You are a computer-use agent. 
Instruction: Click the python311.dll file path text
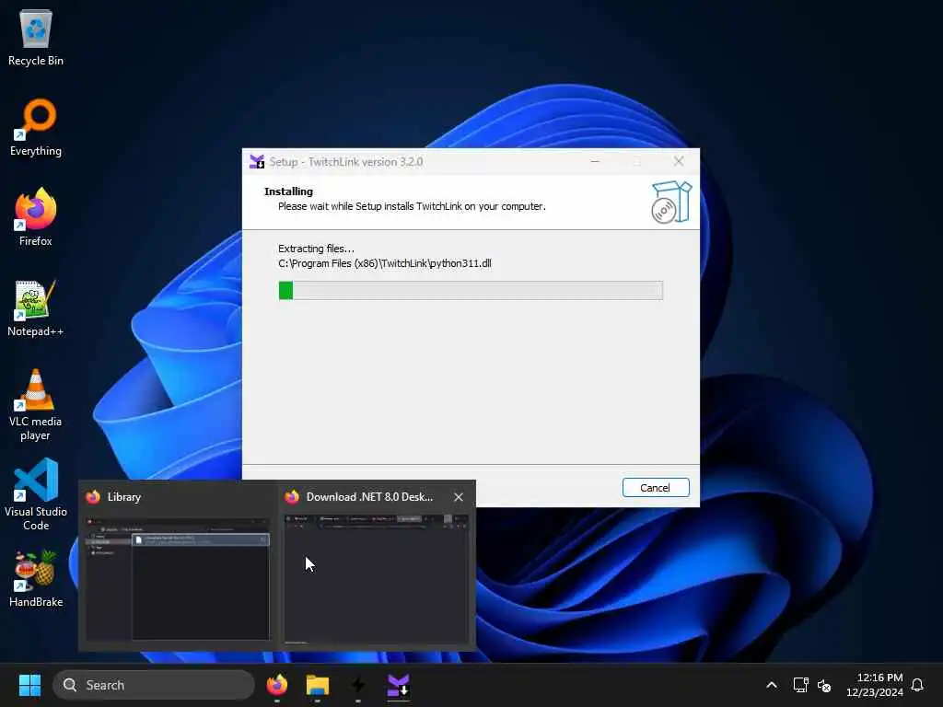click(x=384, y=263)
